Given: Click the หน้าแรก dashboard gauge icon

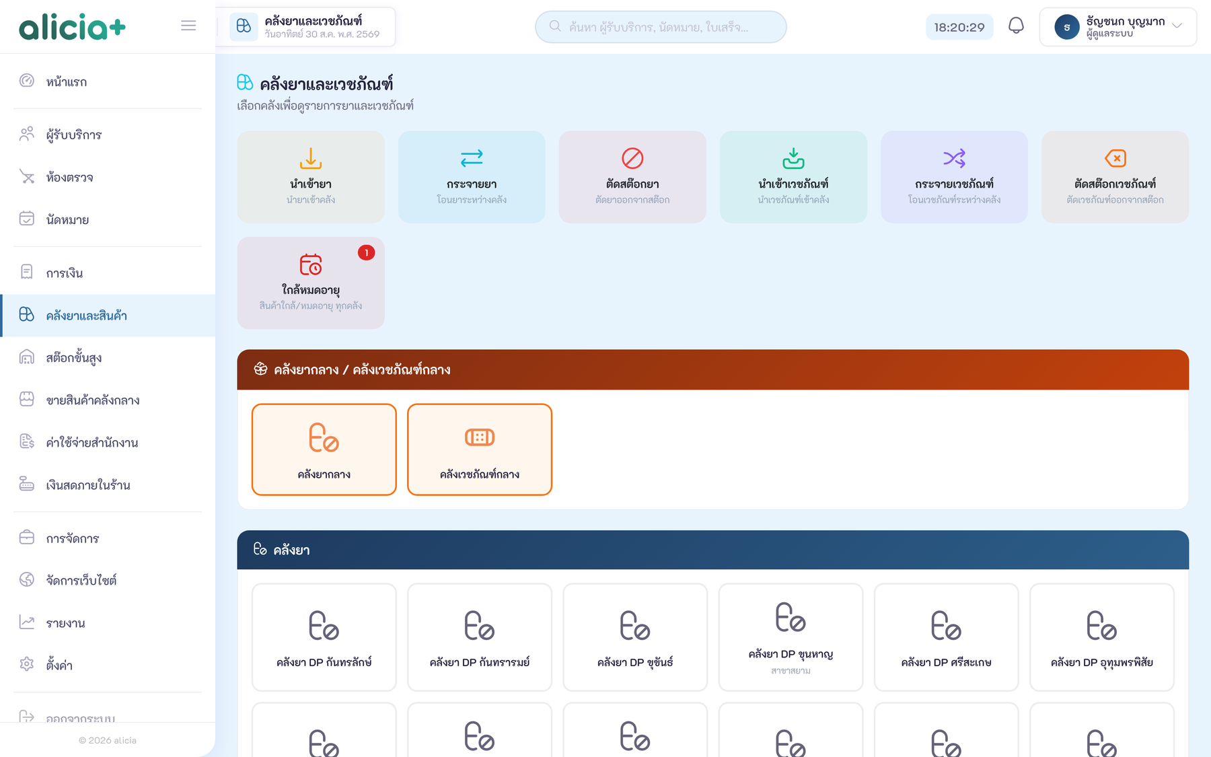Looking at the screenshot, I should [27, 81].
